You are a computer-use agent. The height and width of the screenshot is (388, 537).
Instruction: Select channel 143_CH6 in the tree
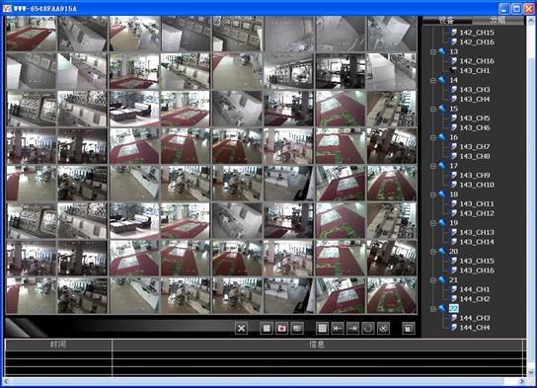tap(475, 127)
